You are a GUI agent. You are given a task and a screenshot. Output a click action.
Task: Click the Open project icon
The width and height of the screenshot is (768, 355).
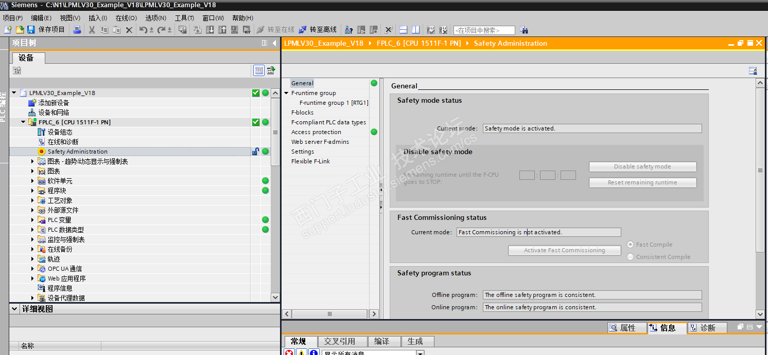pos(20,30)
